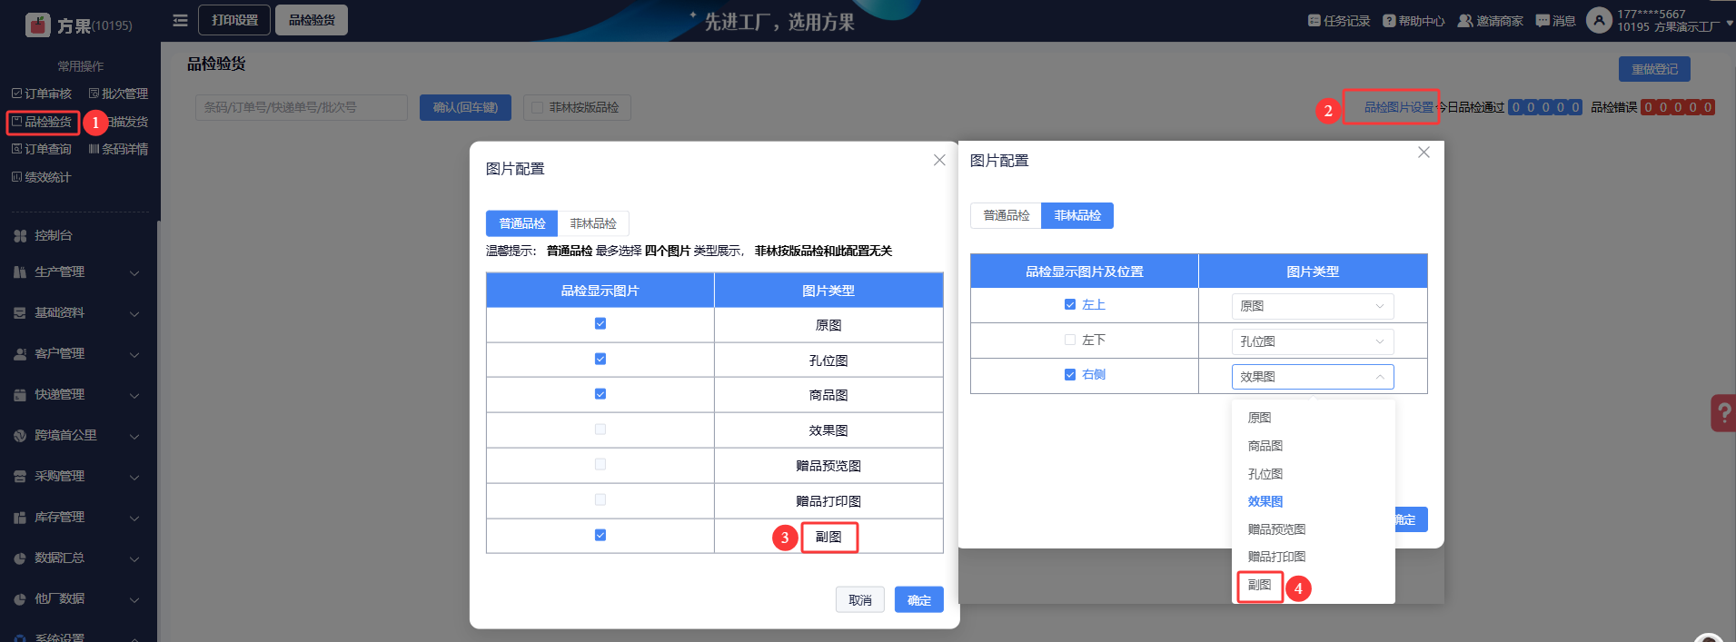This screenshot has height=642, width=1736.
Task: Click the 快递管理 icon
Action: tap(20, 395)
